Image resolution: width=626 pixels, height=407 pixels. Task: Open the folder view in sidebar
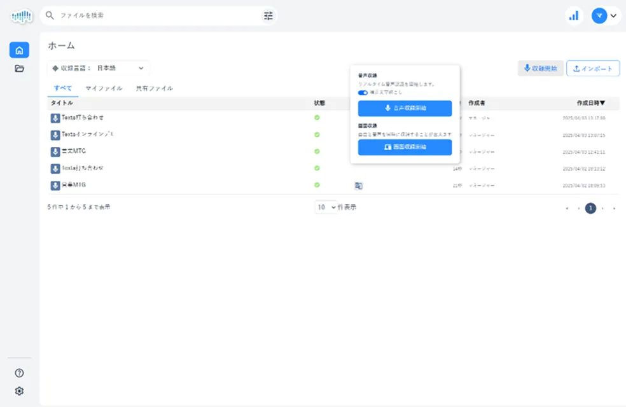pos(19,69)
